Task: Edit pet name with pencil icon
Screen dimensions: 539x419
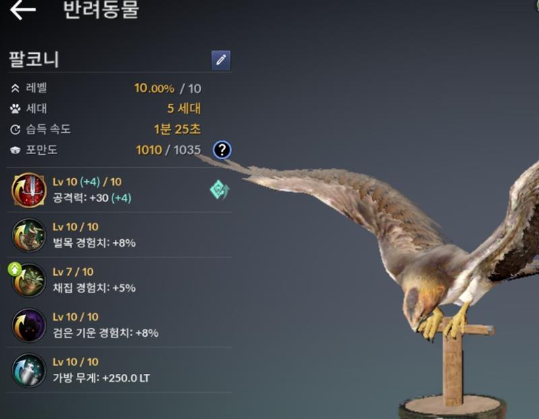Action: [221, 60]
